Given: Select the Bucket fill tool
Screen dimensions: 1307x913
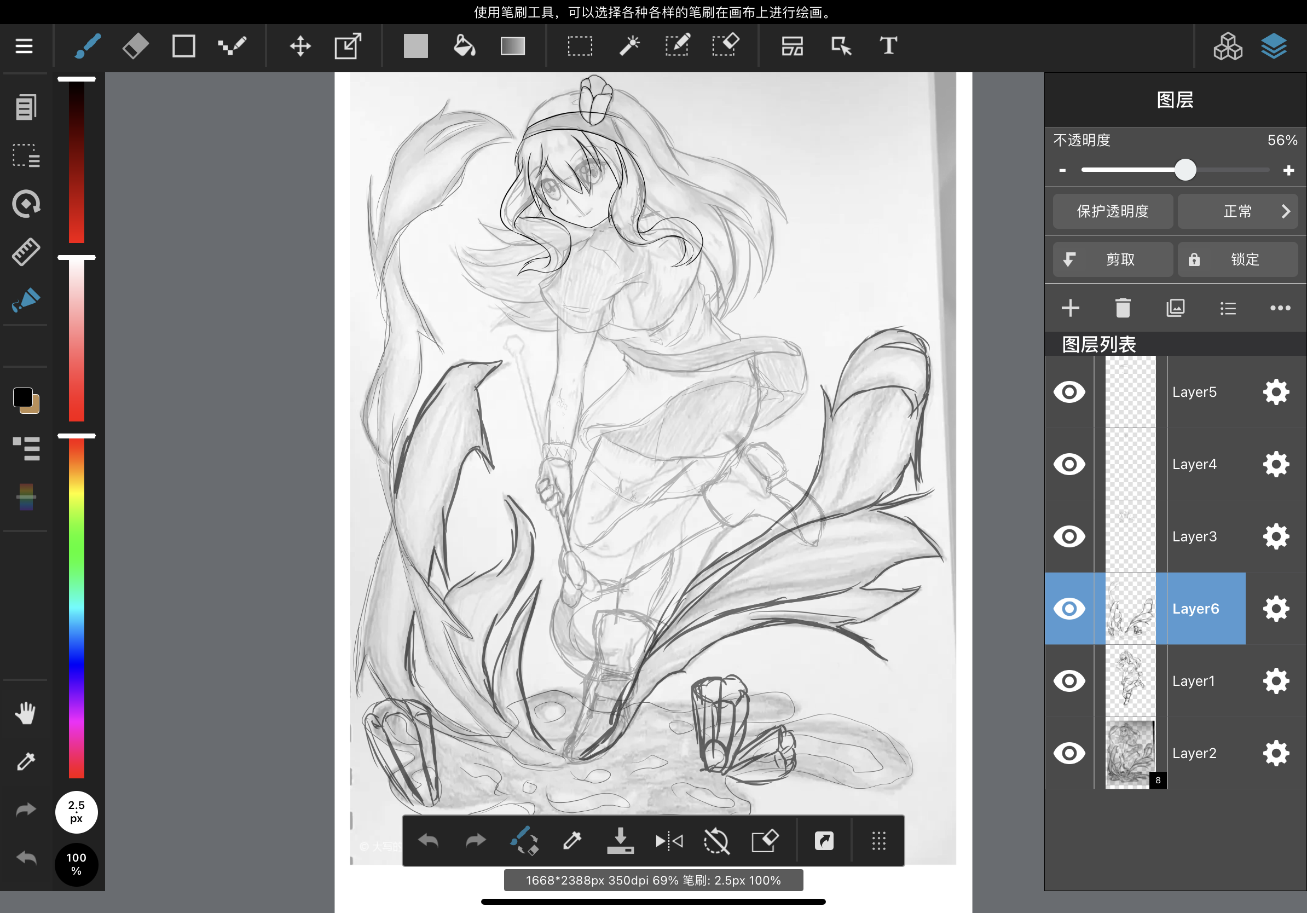Looking at the screenshot, I should coord(464,46).
